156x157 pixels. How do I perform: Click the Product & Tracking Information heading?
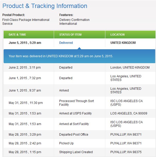coord(45,6)
